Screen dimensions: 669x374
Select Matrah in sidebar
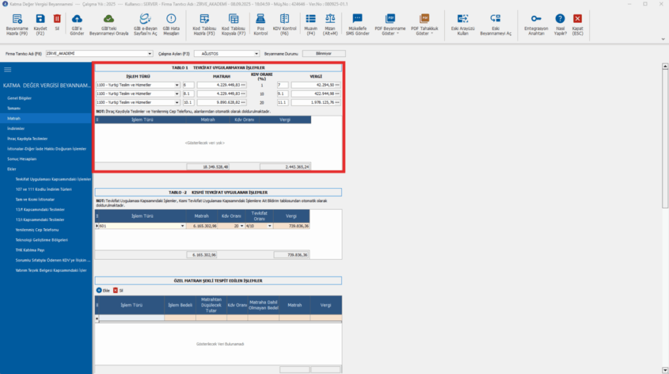click(46, 118)
